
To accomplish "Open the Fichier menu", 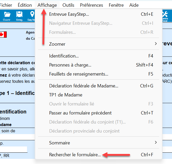I will (x=6, y=5).
